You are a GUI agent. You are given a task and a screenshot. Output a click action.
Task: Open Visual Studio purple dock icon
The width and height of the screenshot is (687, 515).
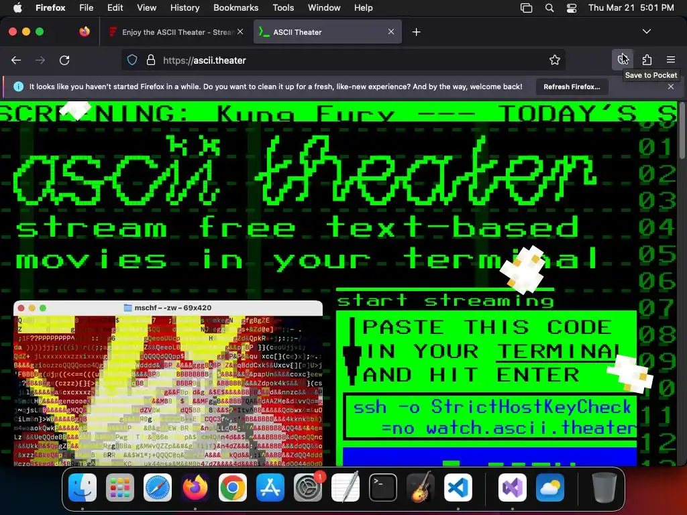[513, 488]
